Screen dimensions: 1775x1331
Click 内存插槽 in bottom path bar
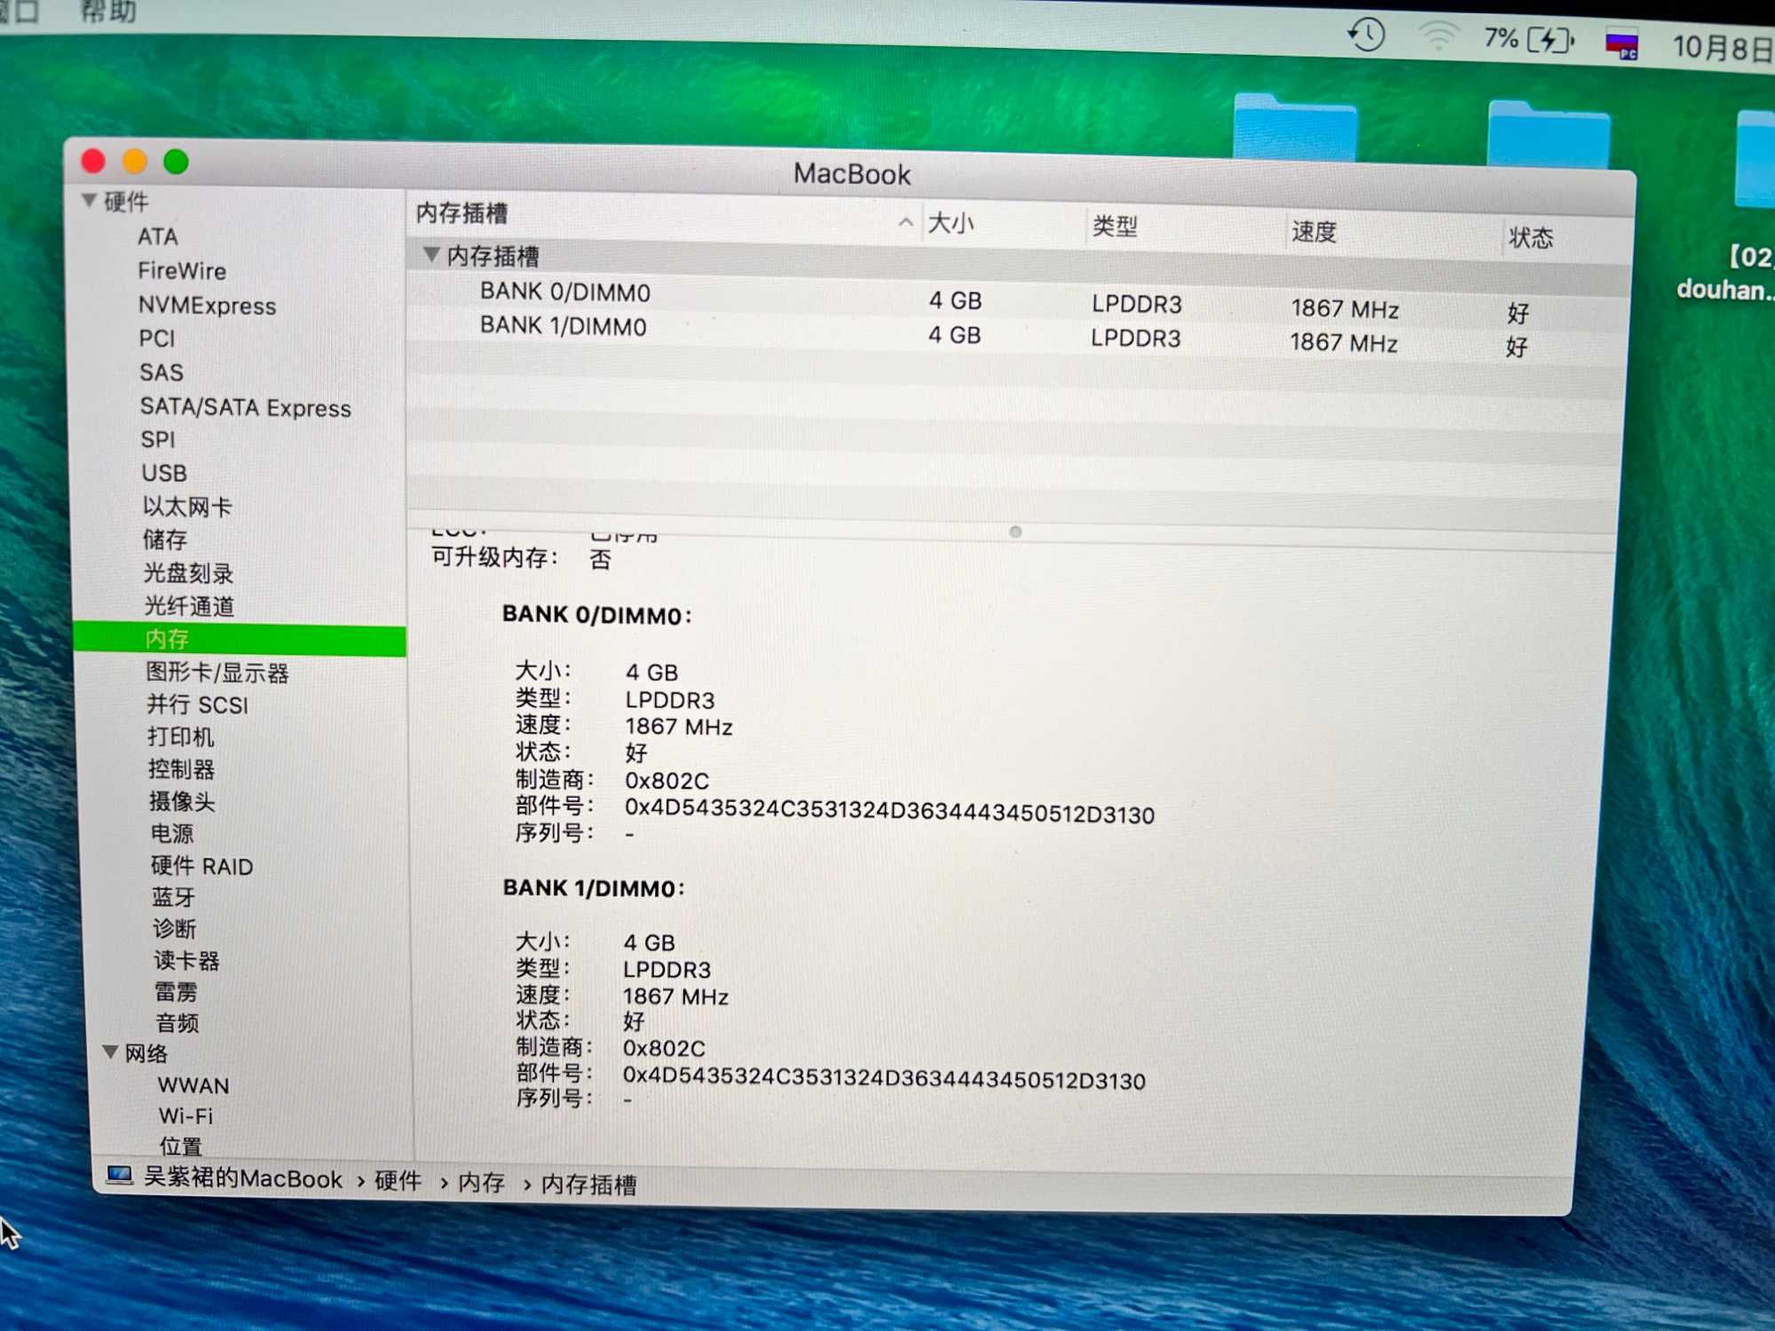[589, 1185]
